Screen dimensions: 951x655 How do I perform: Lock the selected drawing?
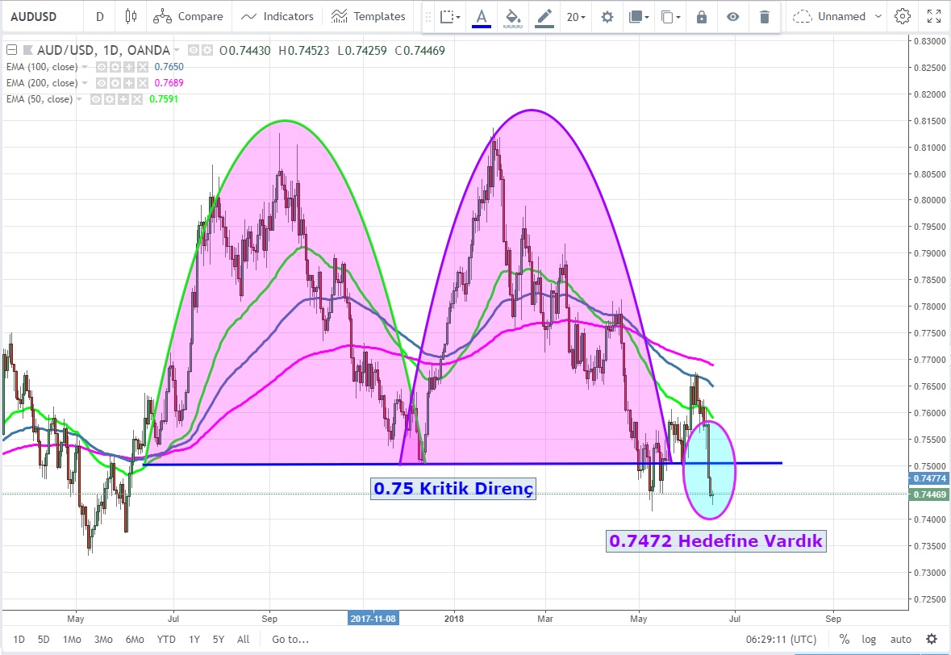click(701, 16)
